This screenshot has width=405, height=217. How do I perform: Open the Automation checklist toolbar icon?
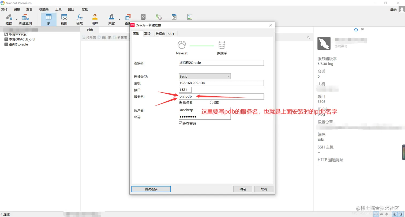[x=159, y=17]
